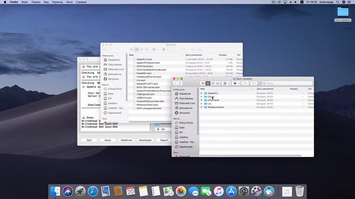Expand the Lilu folder

pyautogui.click(x=201, y=104)
